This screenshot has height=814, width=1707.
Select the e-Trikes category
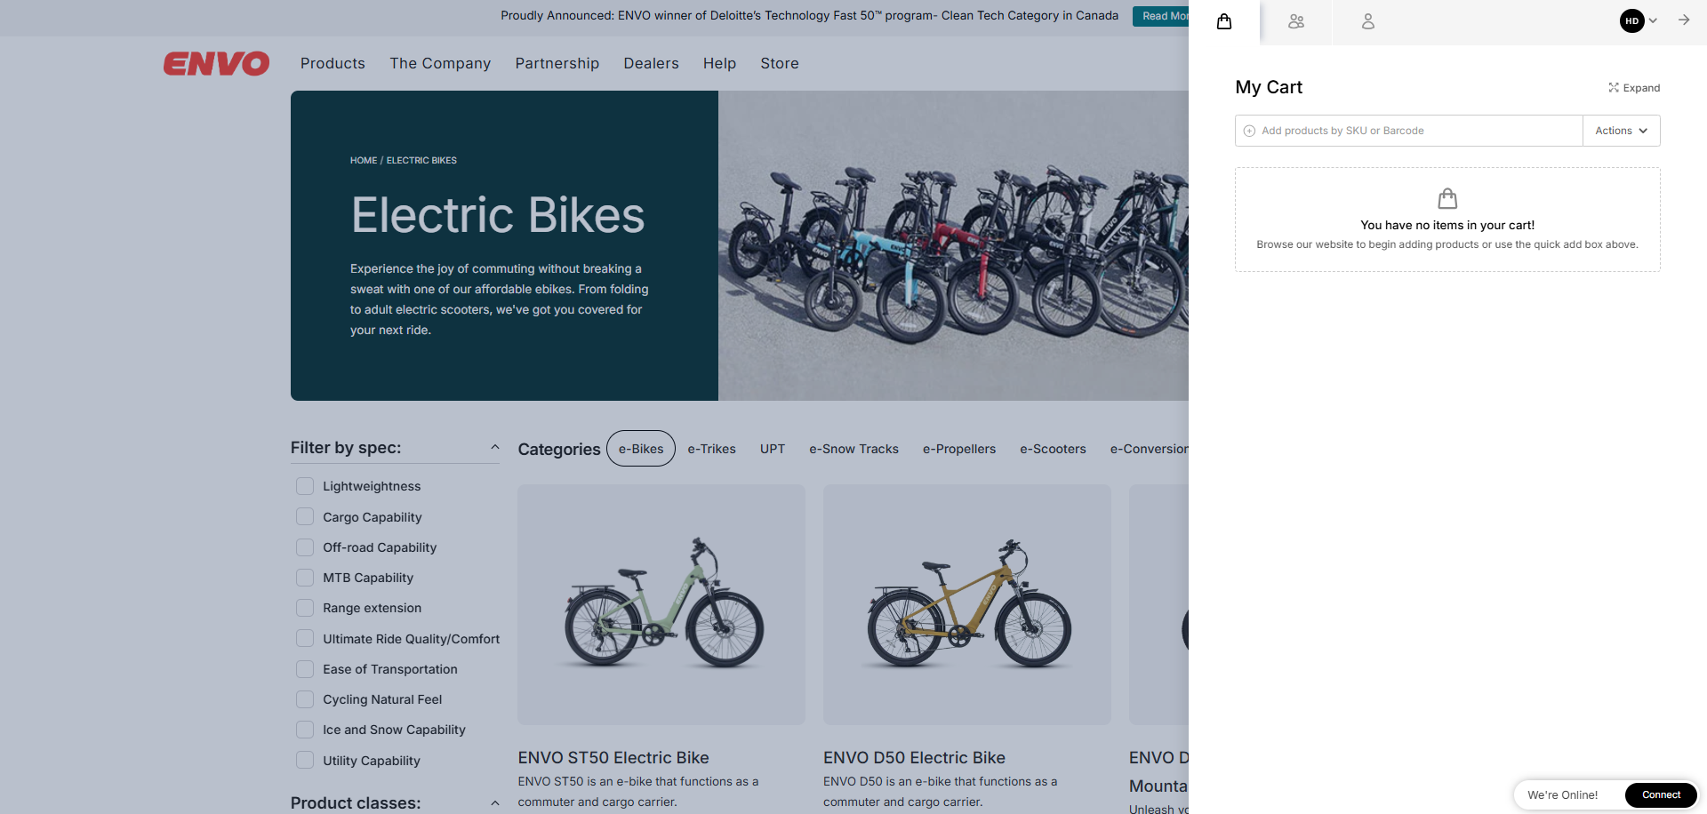[711, 449]
